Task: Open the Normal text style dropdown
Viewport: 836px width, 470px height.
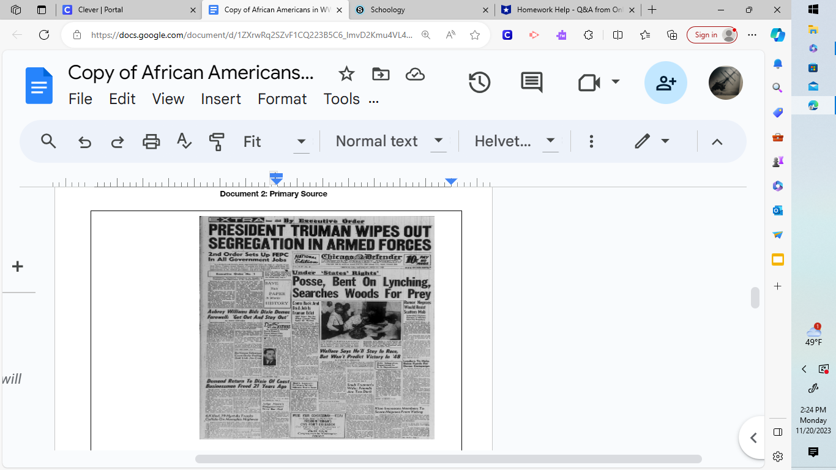Action: pos(390,141)
